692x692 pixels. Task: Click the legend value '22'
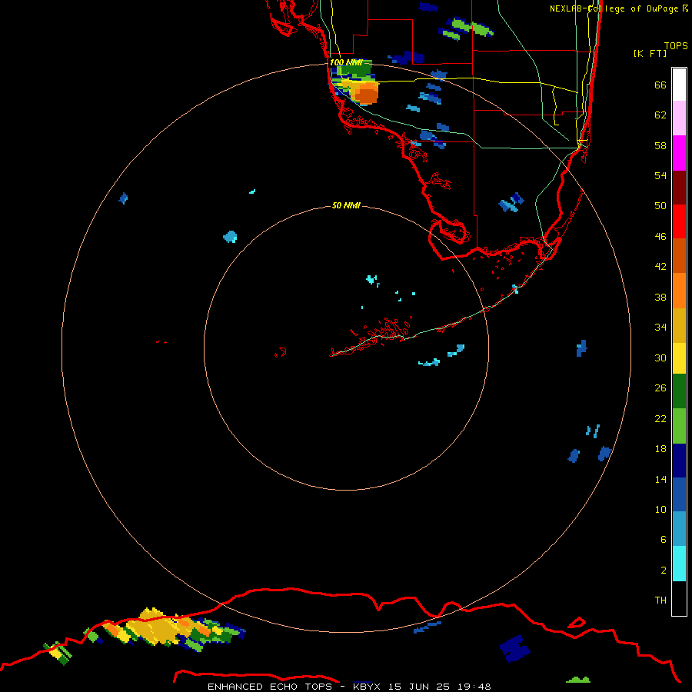660,419
